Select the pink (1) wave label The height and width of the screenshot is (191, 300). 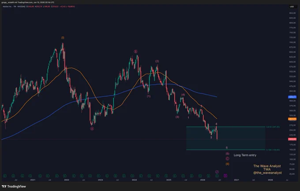click(149, 96)
